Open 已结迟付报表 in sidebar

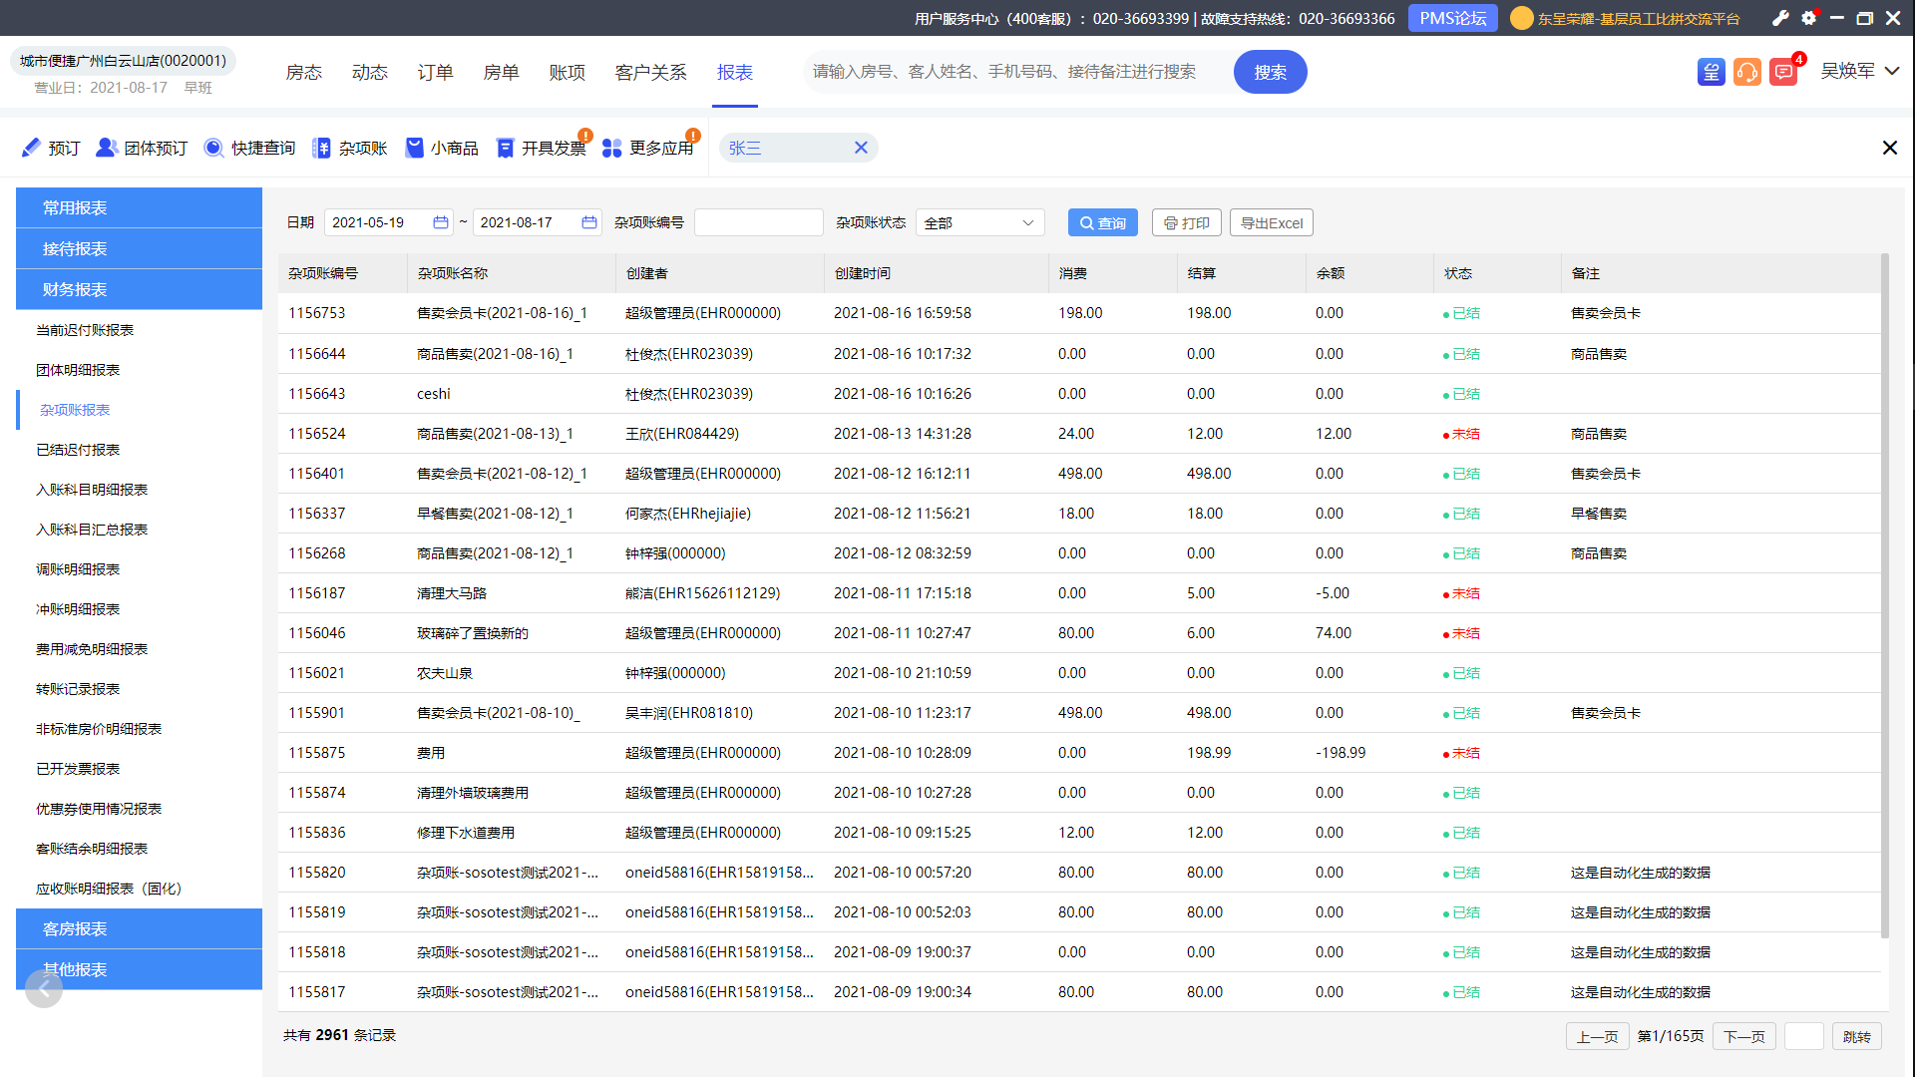coord(78,450)
